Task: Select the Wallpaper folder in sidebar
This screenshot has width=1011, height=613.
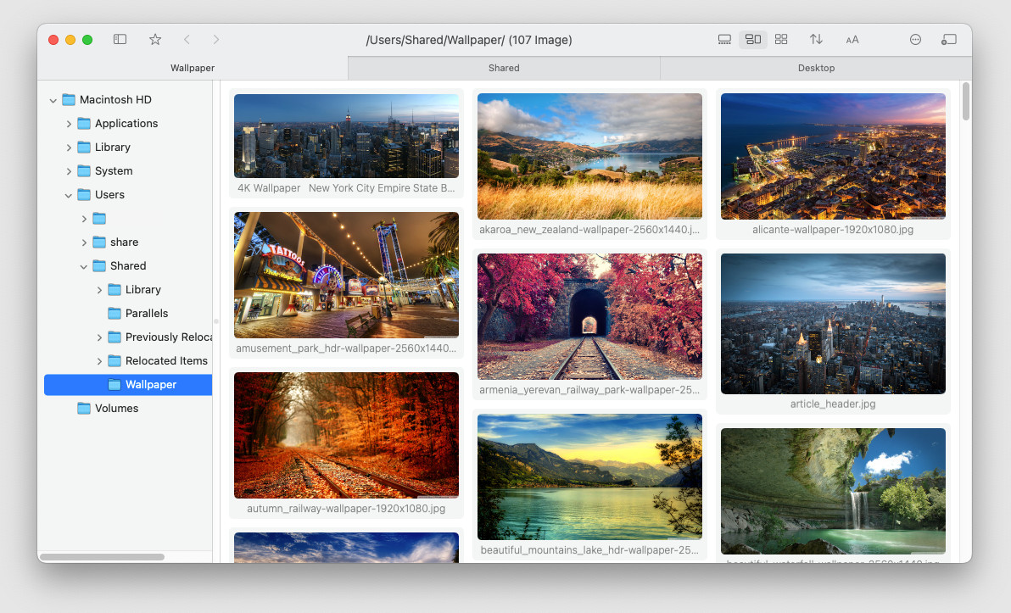Action: tap(128, 384)
